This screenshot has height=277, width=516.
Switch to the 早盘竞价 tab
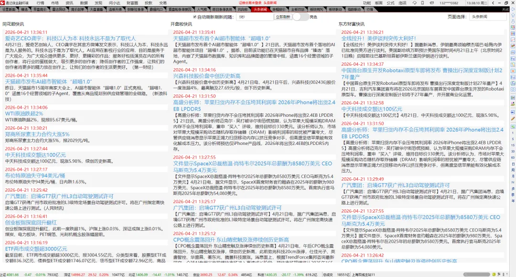(40, 10)
